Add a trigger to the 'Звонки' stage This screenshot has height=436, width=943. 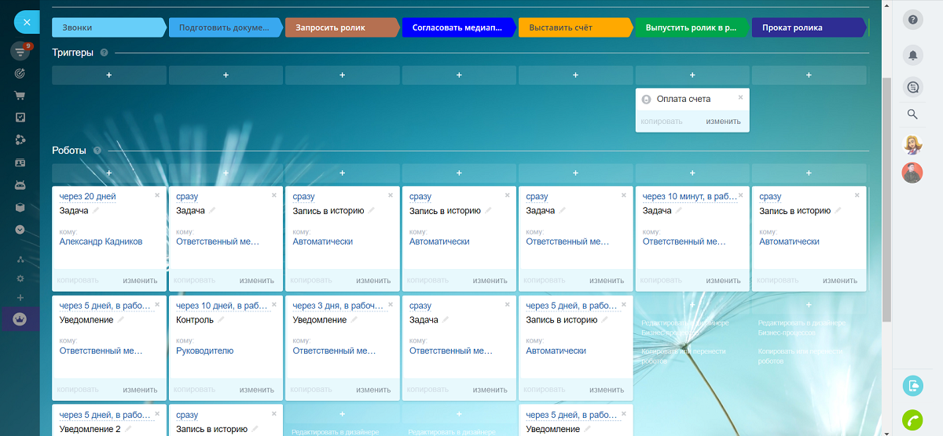pos(109,75)
